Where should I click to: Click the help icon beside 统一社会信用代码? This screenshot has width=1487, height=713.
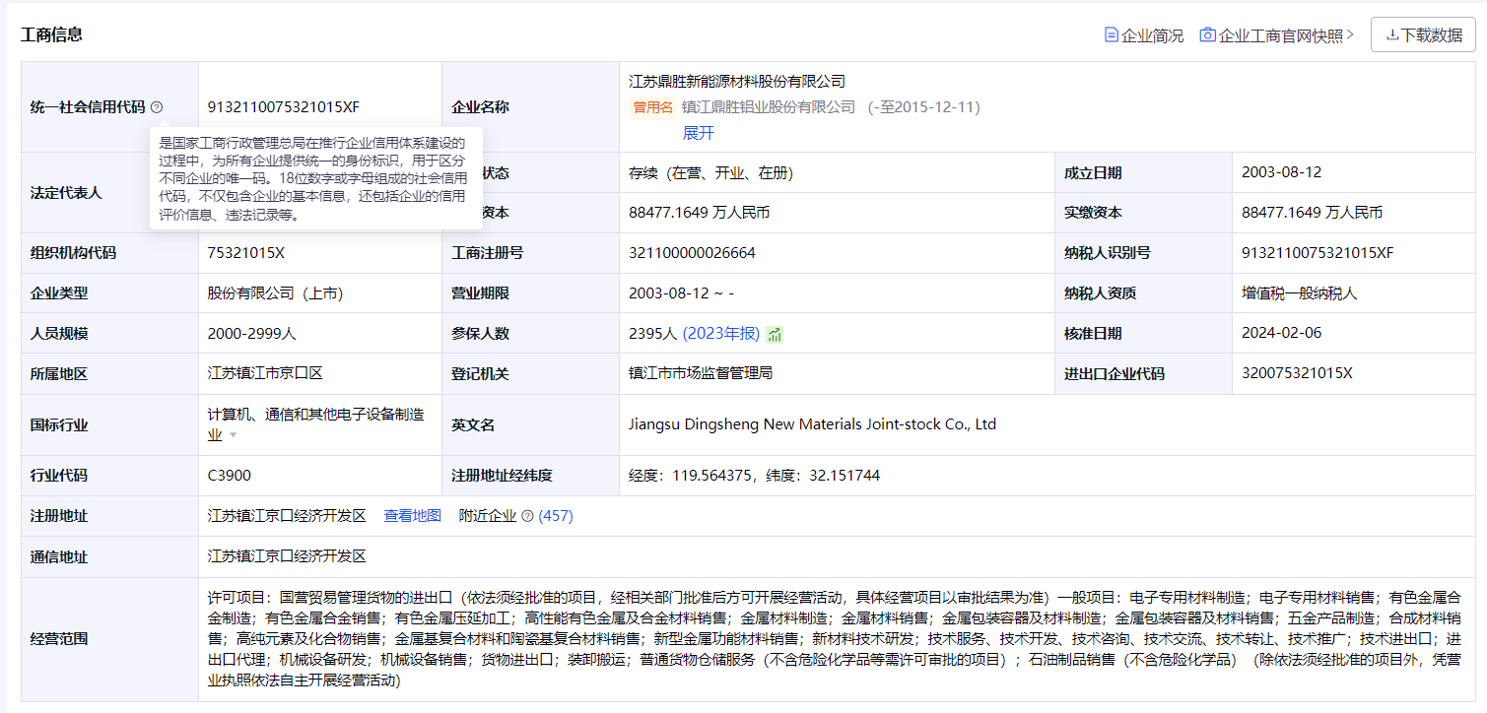[x=157, y=107]
